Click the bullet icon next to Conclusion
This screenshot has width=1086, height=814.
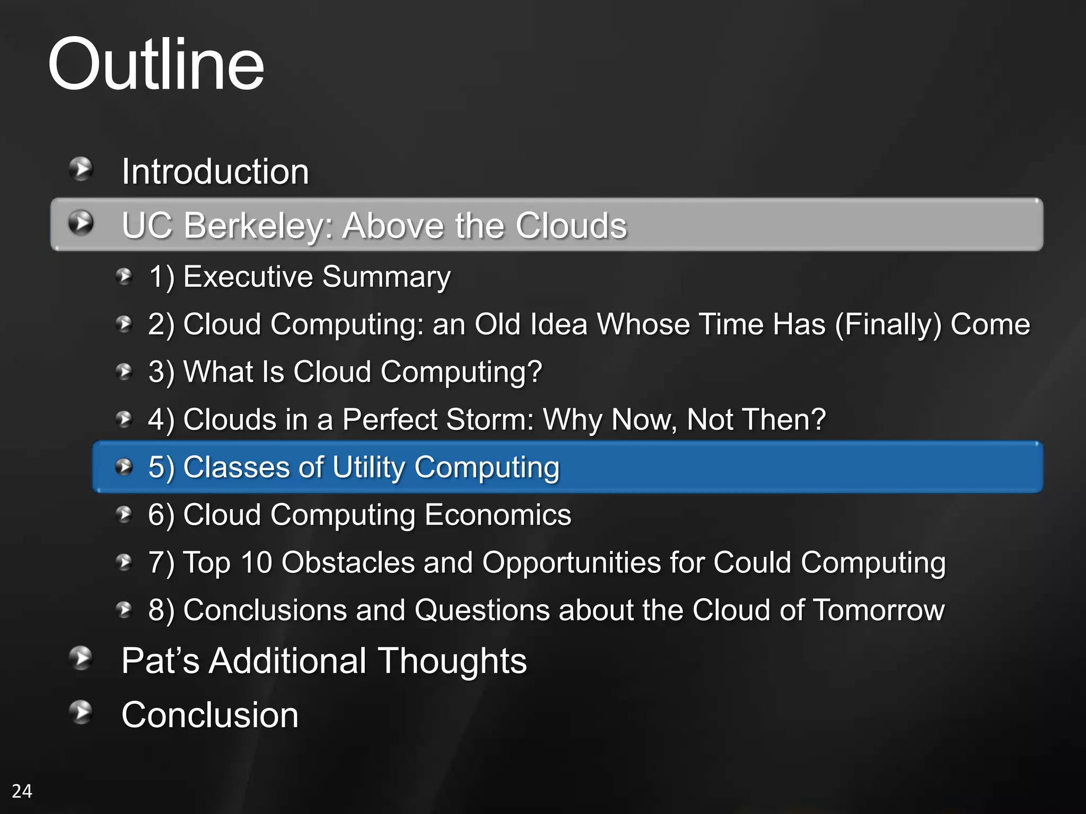pos(81,712)
